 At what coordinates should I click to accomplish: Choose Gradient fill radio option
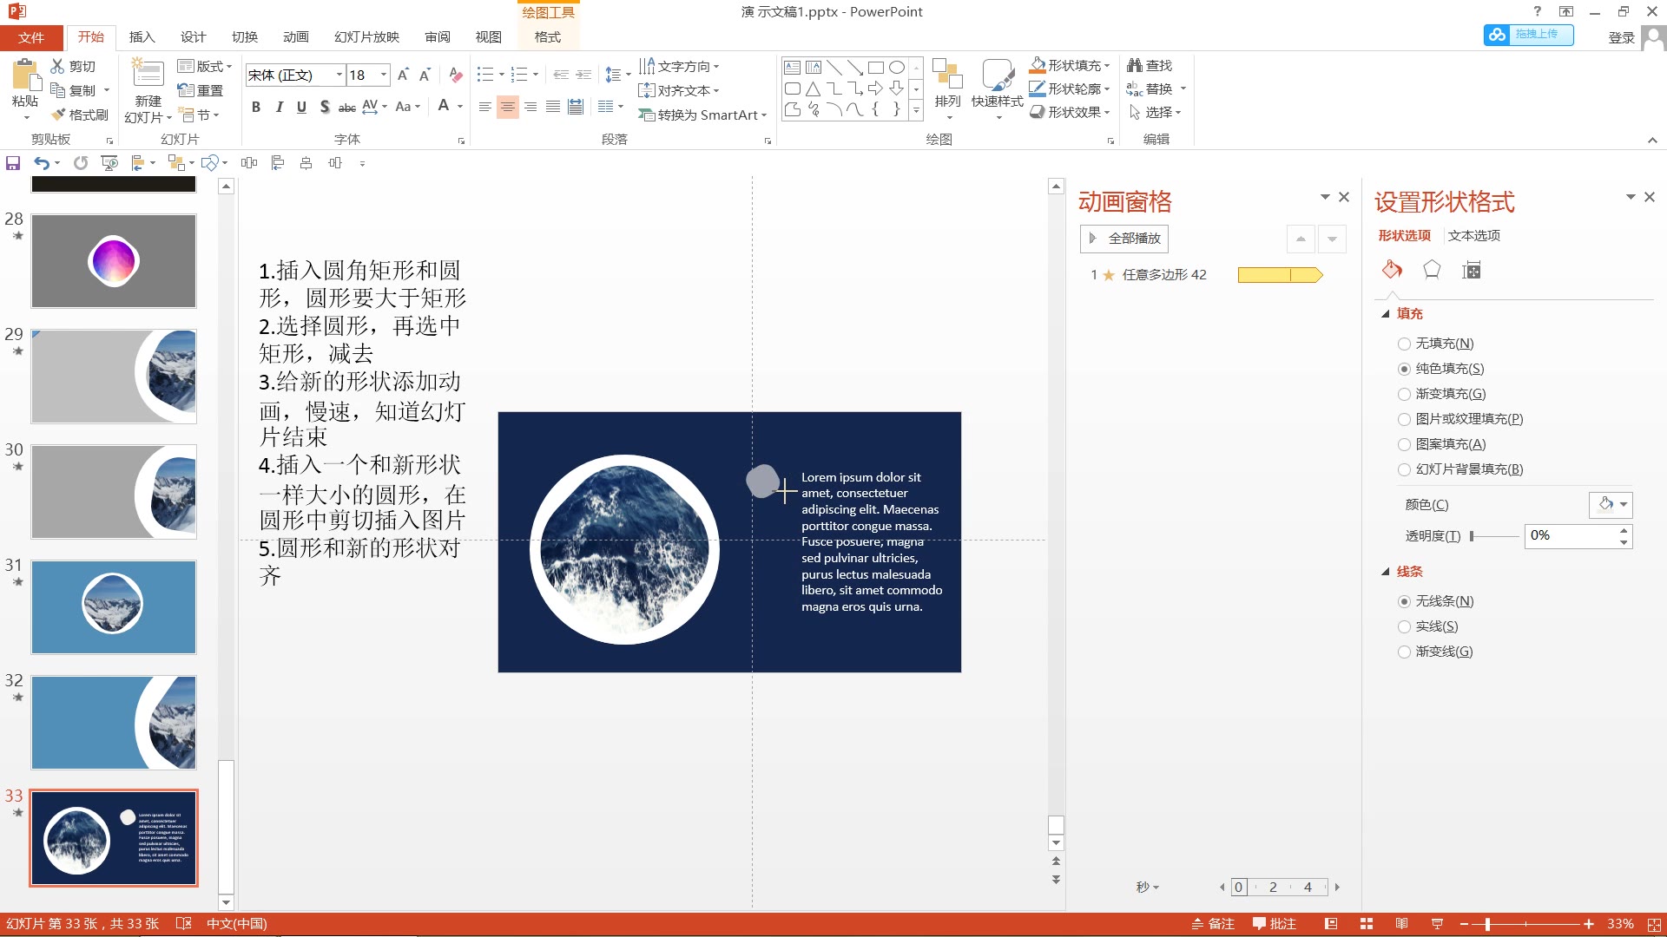pyautogui.click(x=1404, y=394)
